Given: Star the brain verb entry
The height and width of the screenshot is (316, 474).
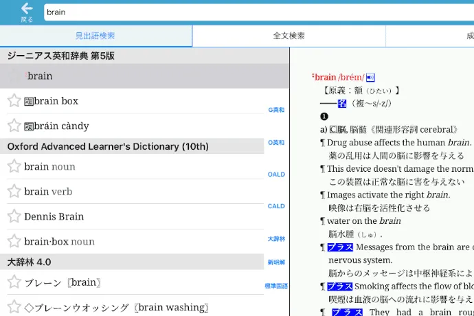Looking at the screenshot, I should coord(14,192).
